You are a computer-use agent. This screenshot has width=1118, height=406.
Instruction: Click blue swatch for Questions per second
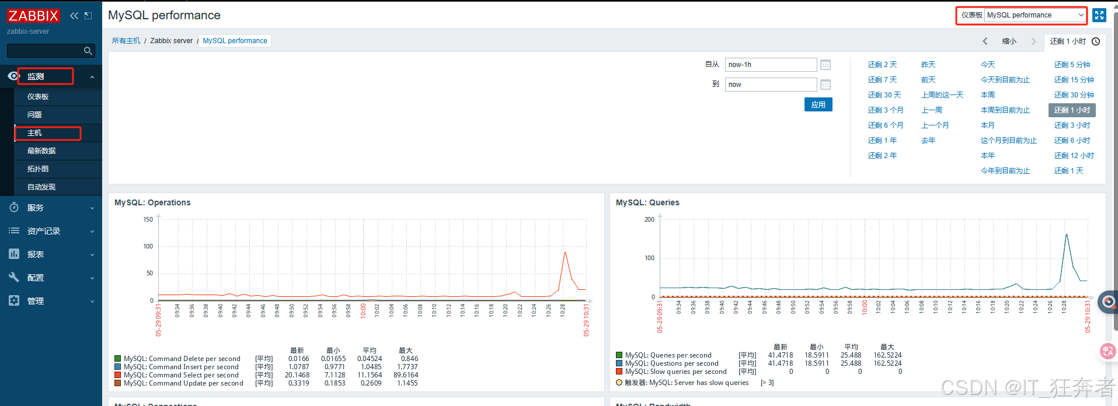pyautogui.click(x=619, y=363)
